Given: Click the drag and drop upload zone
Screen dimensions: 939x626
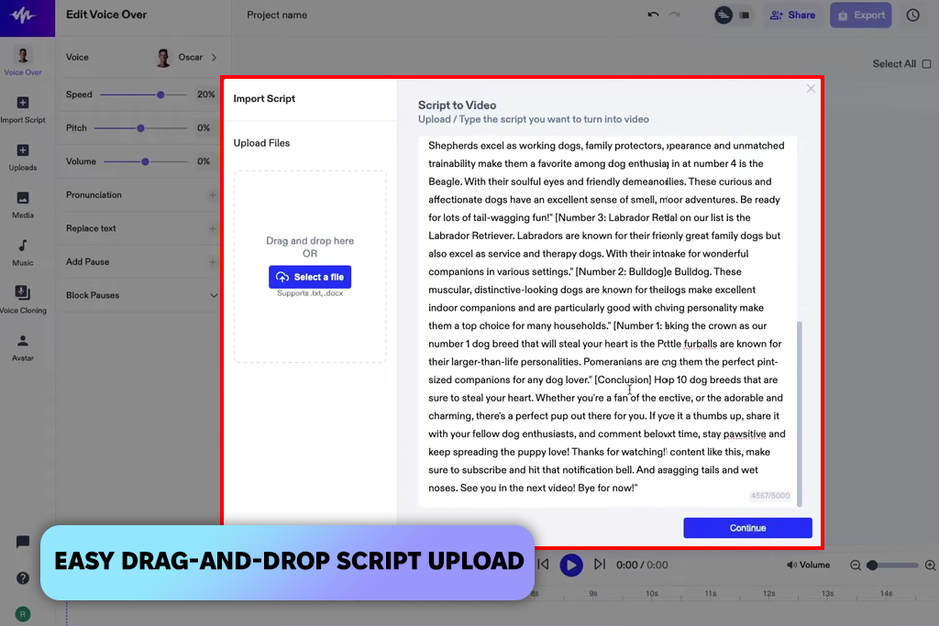Looking at the screenshot, I should pyautogui.click(x=310, y=267).
